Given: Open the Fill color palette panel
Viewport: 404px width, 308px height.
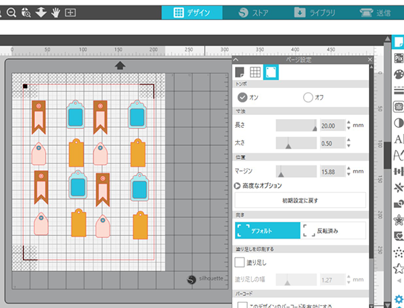Looking at the screenshot, I should coord(399,75).
